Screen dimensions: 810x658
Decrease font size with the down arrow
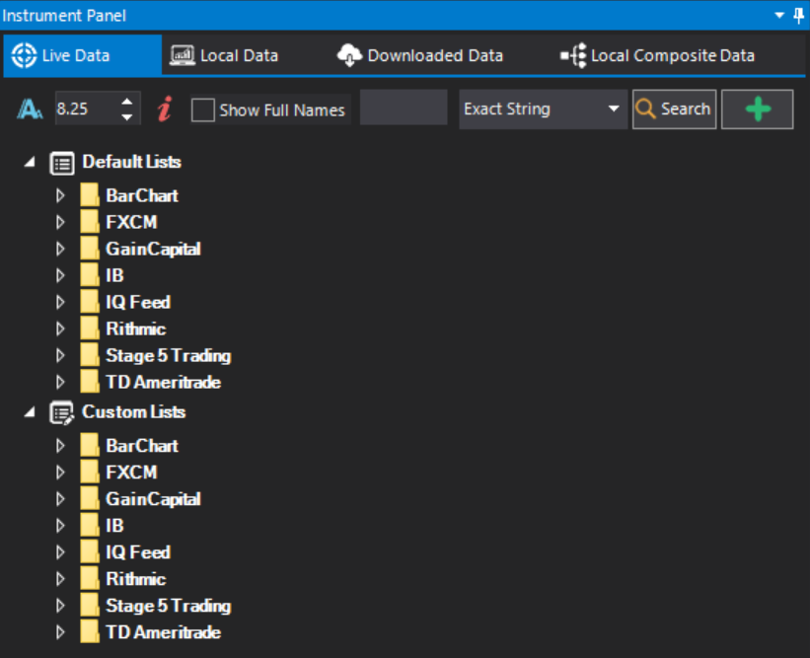click(127, 117)
